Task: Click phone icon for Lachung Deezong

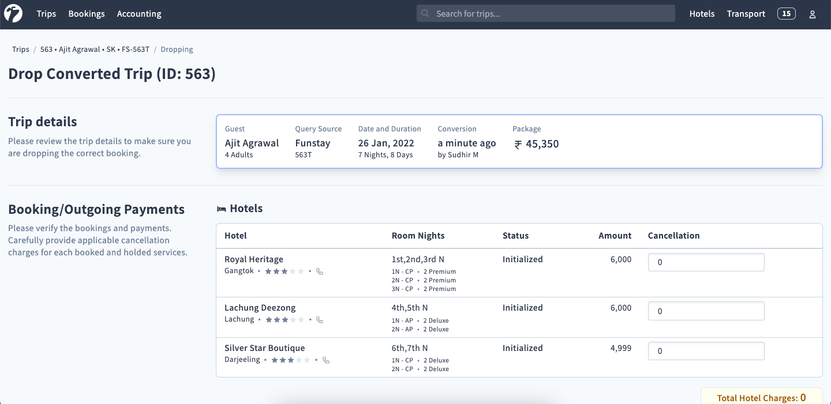Action: click(320, 320)
